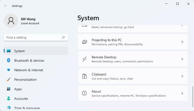194x111 pixels.
Task: Focus the Find a setting search box
Action: pyautogui.click(x=36, y=37)
